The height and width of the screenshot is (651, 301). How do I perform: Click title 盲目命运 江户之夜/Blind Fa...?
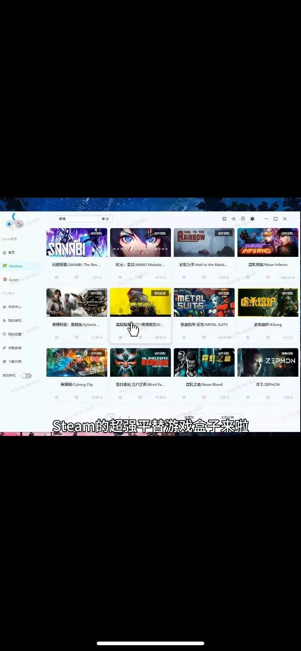point(140,385)
